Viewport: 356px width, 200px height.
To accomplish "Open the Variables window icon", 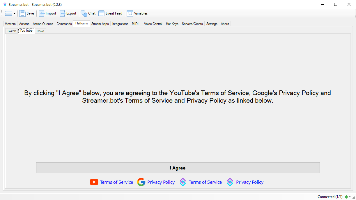I will [x=130, y=13].
